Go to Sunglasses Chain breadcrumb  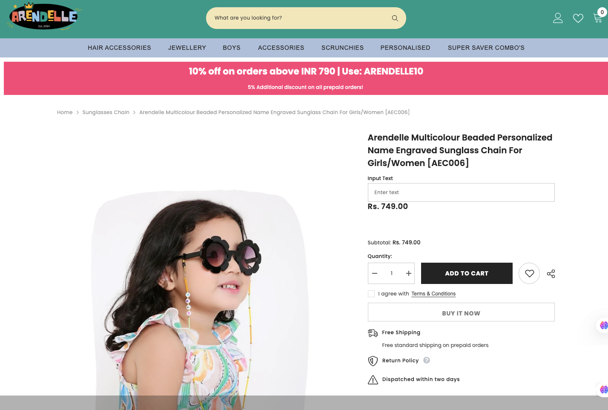click(106, 112)
